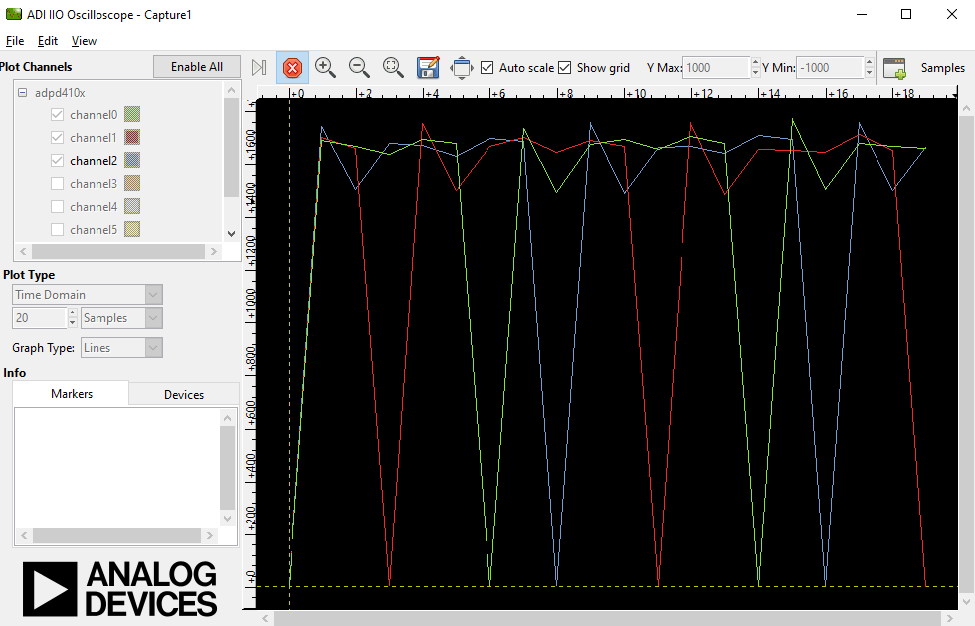Disable the Auto scale checkbox

click(x=487, y=68)
